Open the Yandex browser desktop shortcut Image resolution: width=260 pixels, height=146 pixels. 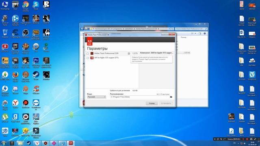[15, 104]
